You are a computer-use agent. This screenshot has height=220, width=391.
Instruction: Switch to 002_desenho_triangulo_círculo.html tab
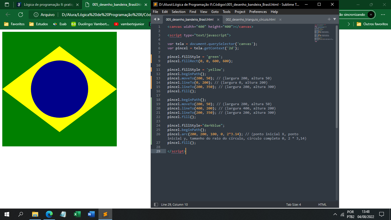point(250,19)
